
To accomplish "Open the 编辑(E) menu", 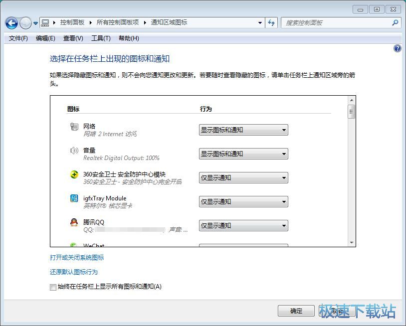I will 45,38.
